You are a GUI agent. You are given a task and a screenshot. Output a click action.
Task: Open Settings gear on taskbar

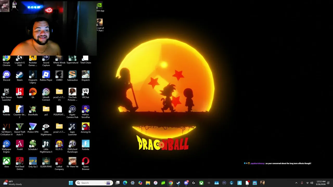click(x=133, y=183)
